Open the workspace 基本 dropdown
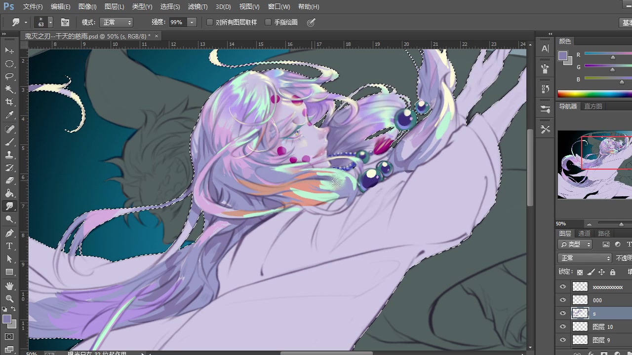632x355 pixels. [x=626, y=23]
